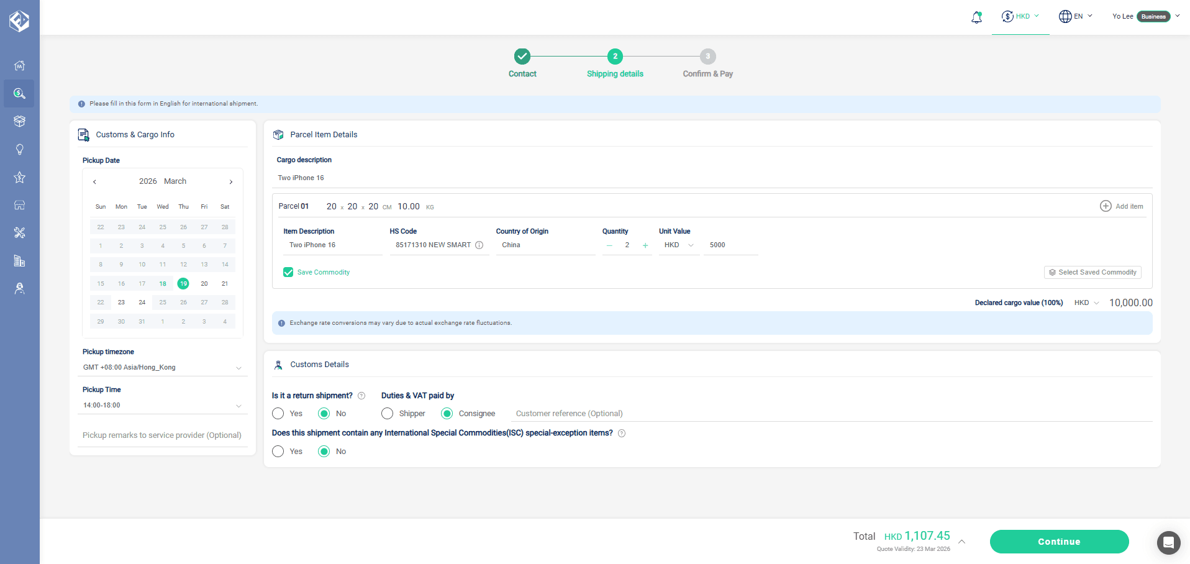Pick March 20 in the calendar
The image size is (1190, 564).
[204, 284]
